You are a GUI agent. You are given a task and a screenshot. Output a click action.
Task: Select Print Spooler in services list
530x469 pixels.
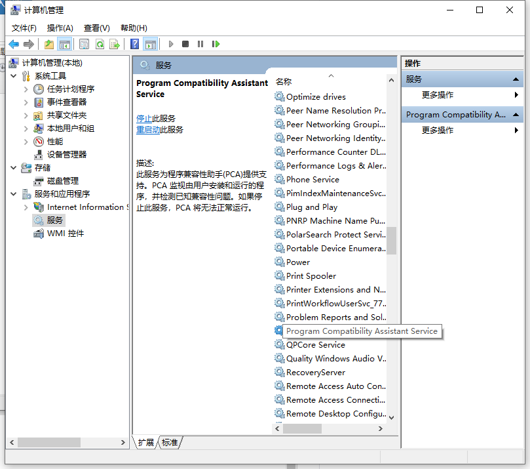pyautogui.click(x=311, y=275)
